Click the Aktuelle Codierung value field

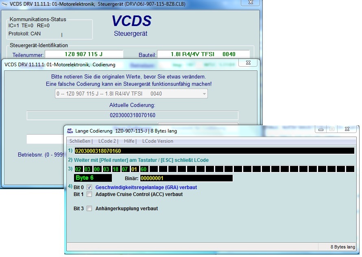[x=132, y=115]
